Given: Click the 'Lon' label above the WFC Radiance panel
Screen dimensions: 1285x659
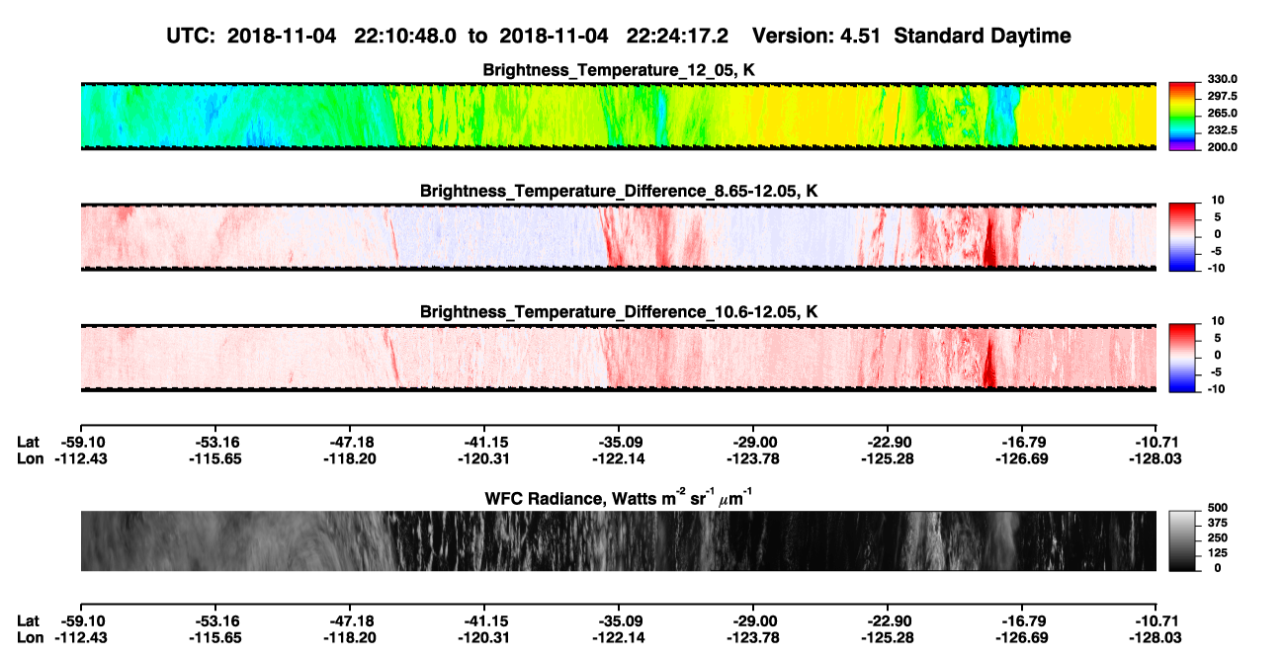Looking at the screenshot, I should pyautogui.click(x=31, y=458).
